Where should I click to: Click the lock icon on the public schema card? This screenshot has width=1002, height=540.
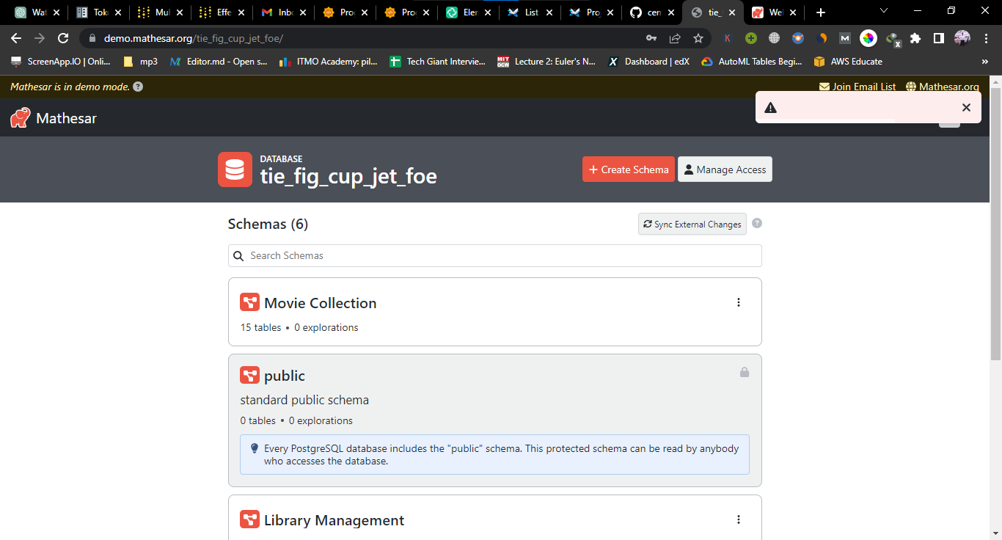point(745,372)
